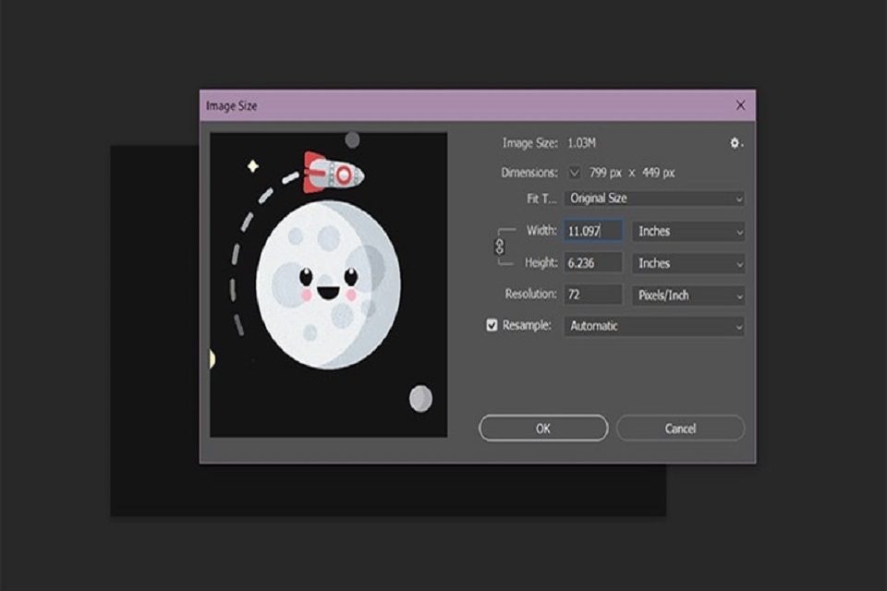Click the Image Size 1.03M value
This screenshot has width=887, height=591.
coord(581,143)
